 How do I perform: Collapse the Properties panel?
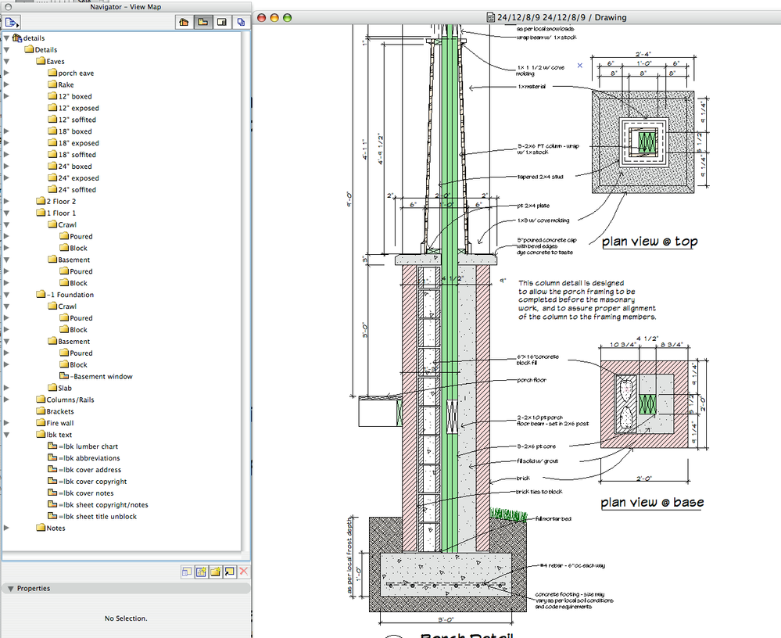point(9,589)
